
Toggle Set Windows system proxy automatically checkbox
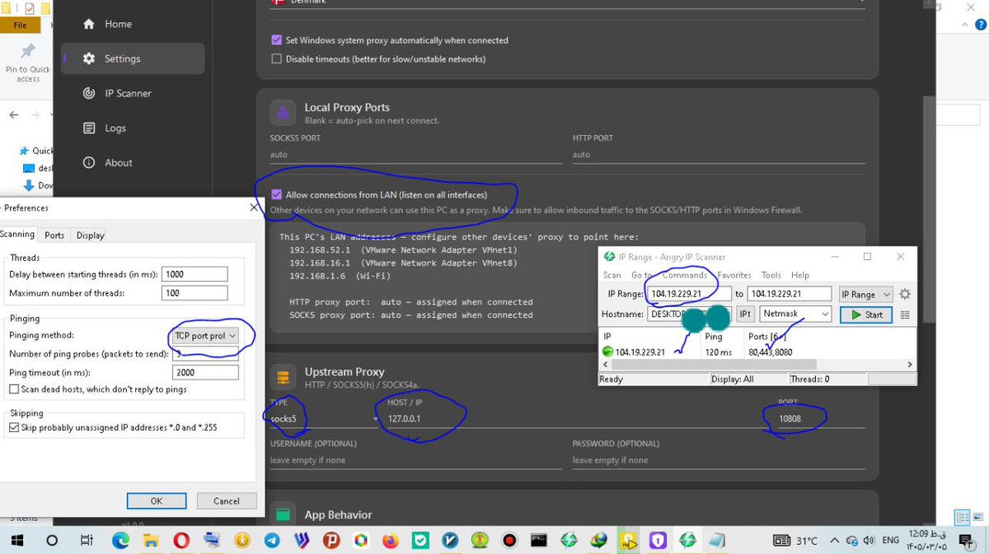coord(277,40)
